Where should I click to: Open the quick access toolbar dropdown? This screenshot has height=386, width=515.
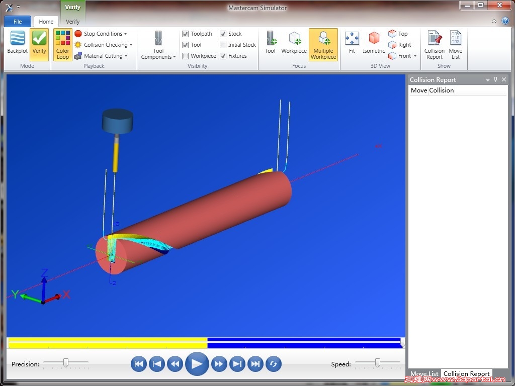click(x=19, y=7)
